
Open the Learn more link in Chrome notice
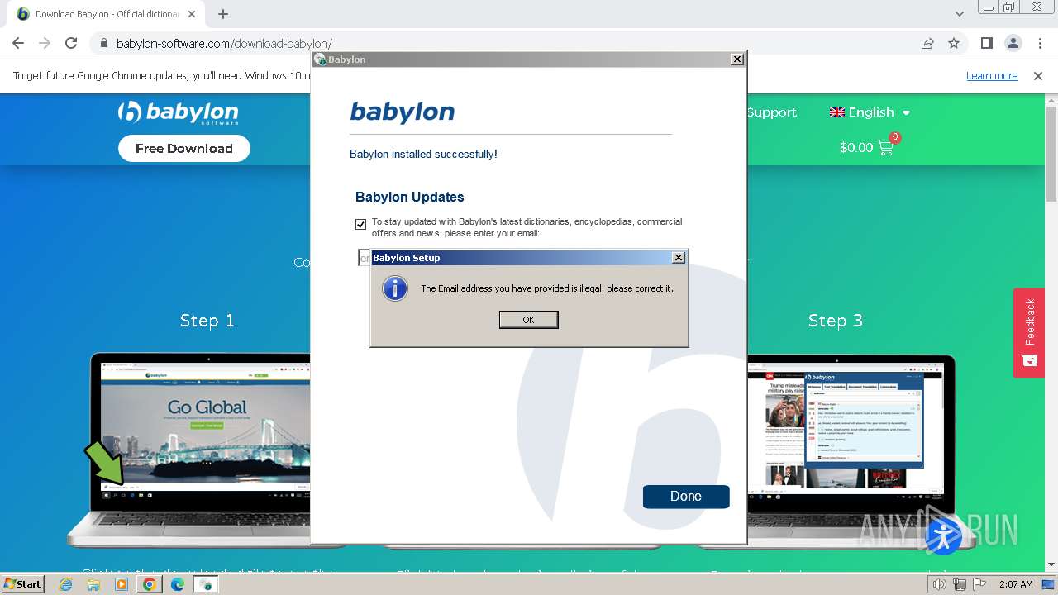point(992,76)
